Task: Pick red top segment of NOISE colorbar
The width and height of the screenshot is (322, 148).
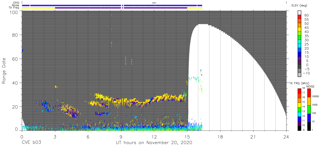Action: click(309, 93)
